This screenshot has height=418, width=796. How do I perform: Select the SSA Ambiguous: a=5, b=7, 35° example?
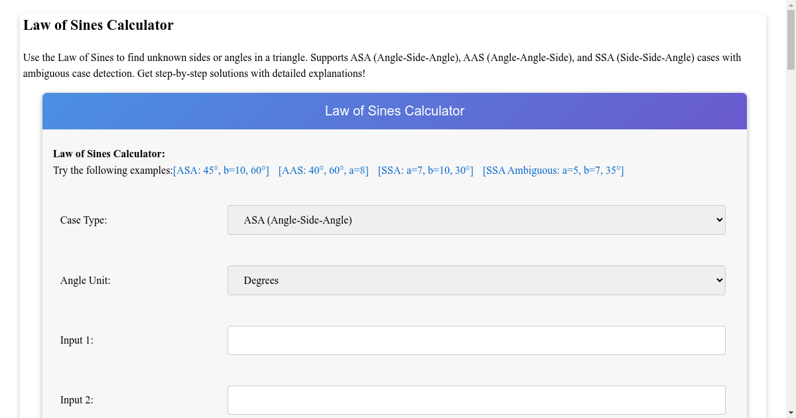point(553,171)
